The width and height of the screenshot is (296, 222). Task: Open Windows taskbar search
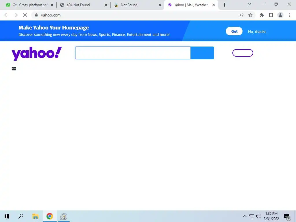(21, 216)
